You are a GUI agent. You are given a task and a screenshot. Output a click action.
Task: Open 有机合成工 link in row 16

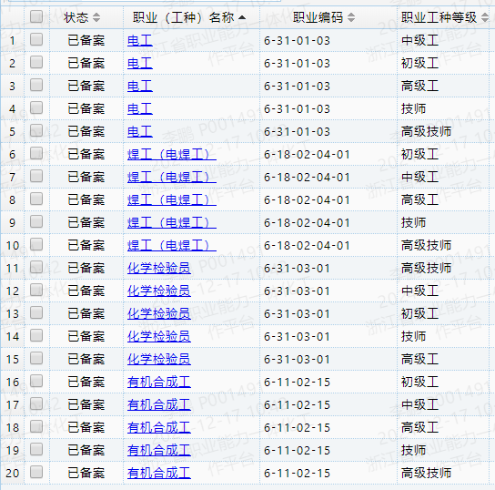[x=159, y=382]
